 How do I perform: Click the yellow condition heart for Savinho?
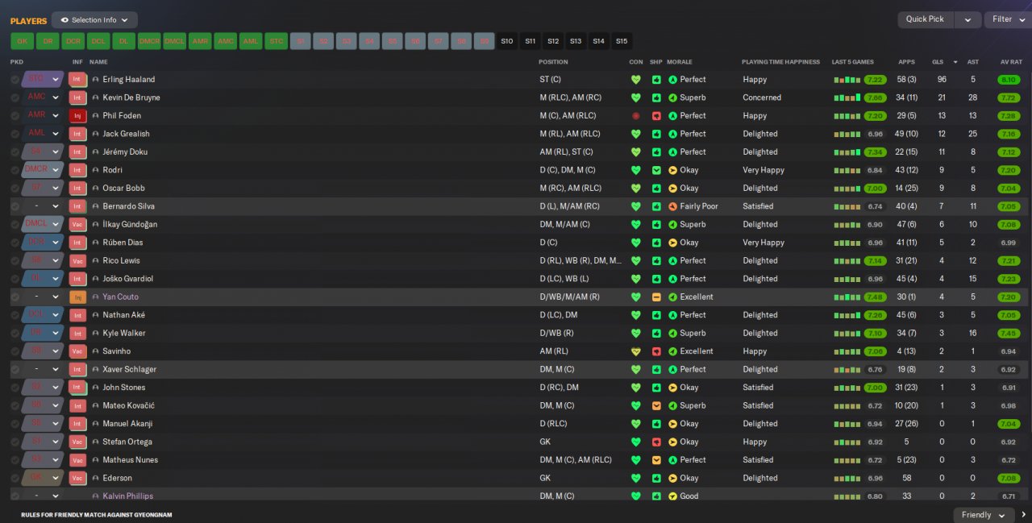[x=636, y=351]
